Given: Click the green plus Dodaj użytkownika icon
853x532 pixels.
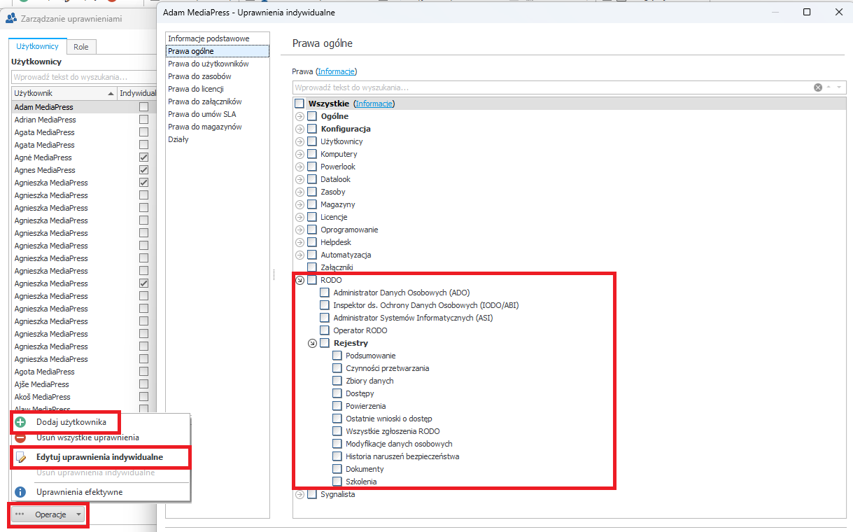Looking at the screenshot, I should click(20, 422).
